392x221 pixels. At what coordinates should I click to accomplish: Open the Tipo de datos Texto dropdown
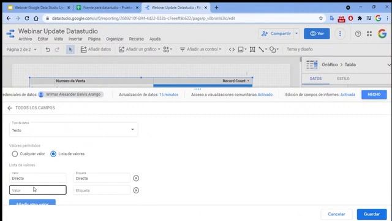pos(73,130)
